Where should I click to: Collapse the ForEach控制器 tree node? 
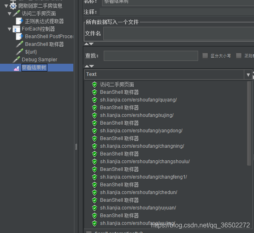point(10,29)
